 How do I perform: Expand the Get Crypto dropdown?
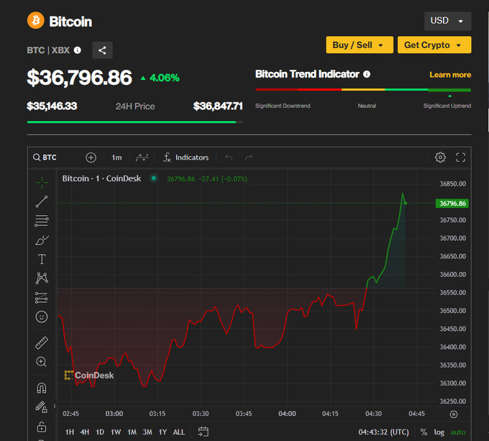434,45
